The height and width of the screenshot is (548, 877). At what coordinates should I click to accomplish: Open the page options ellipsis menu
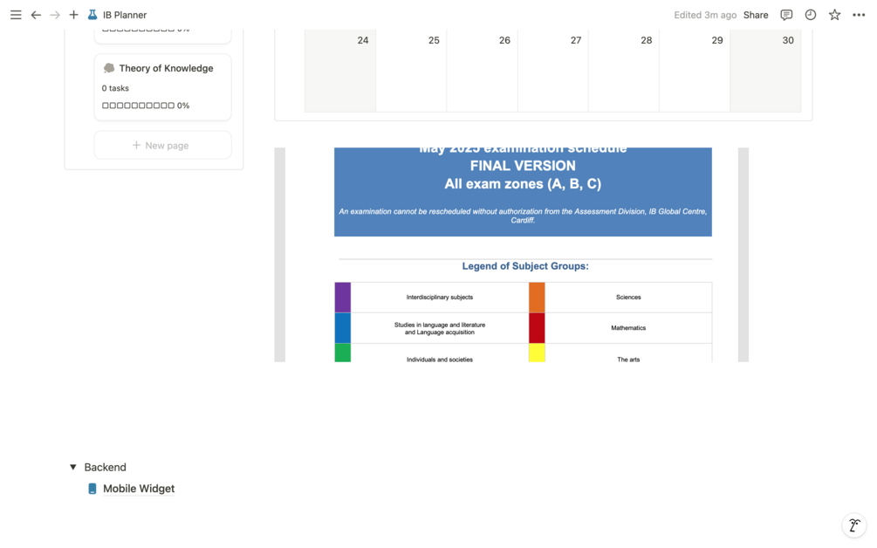(x=859, y=14)
